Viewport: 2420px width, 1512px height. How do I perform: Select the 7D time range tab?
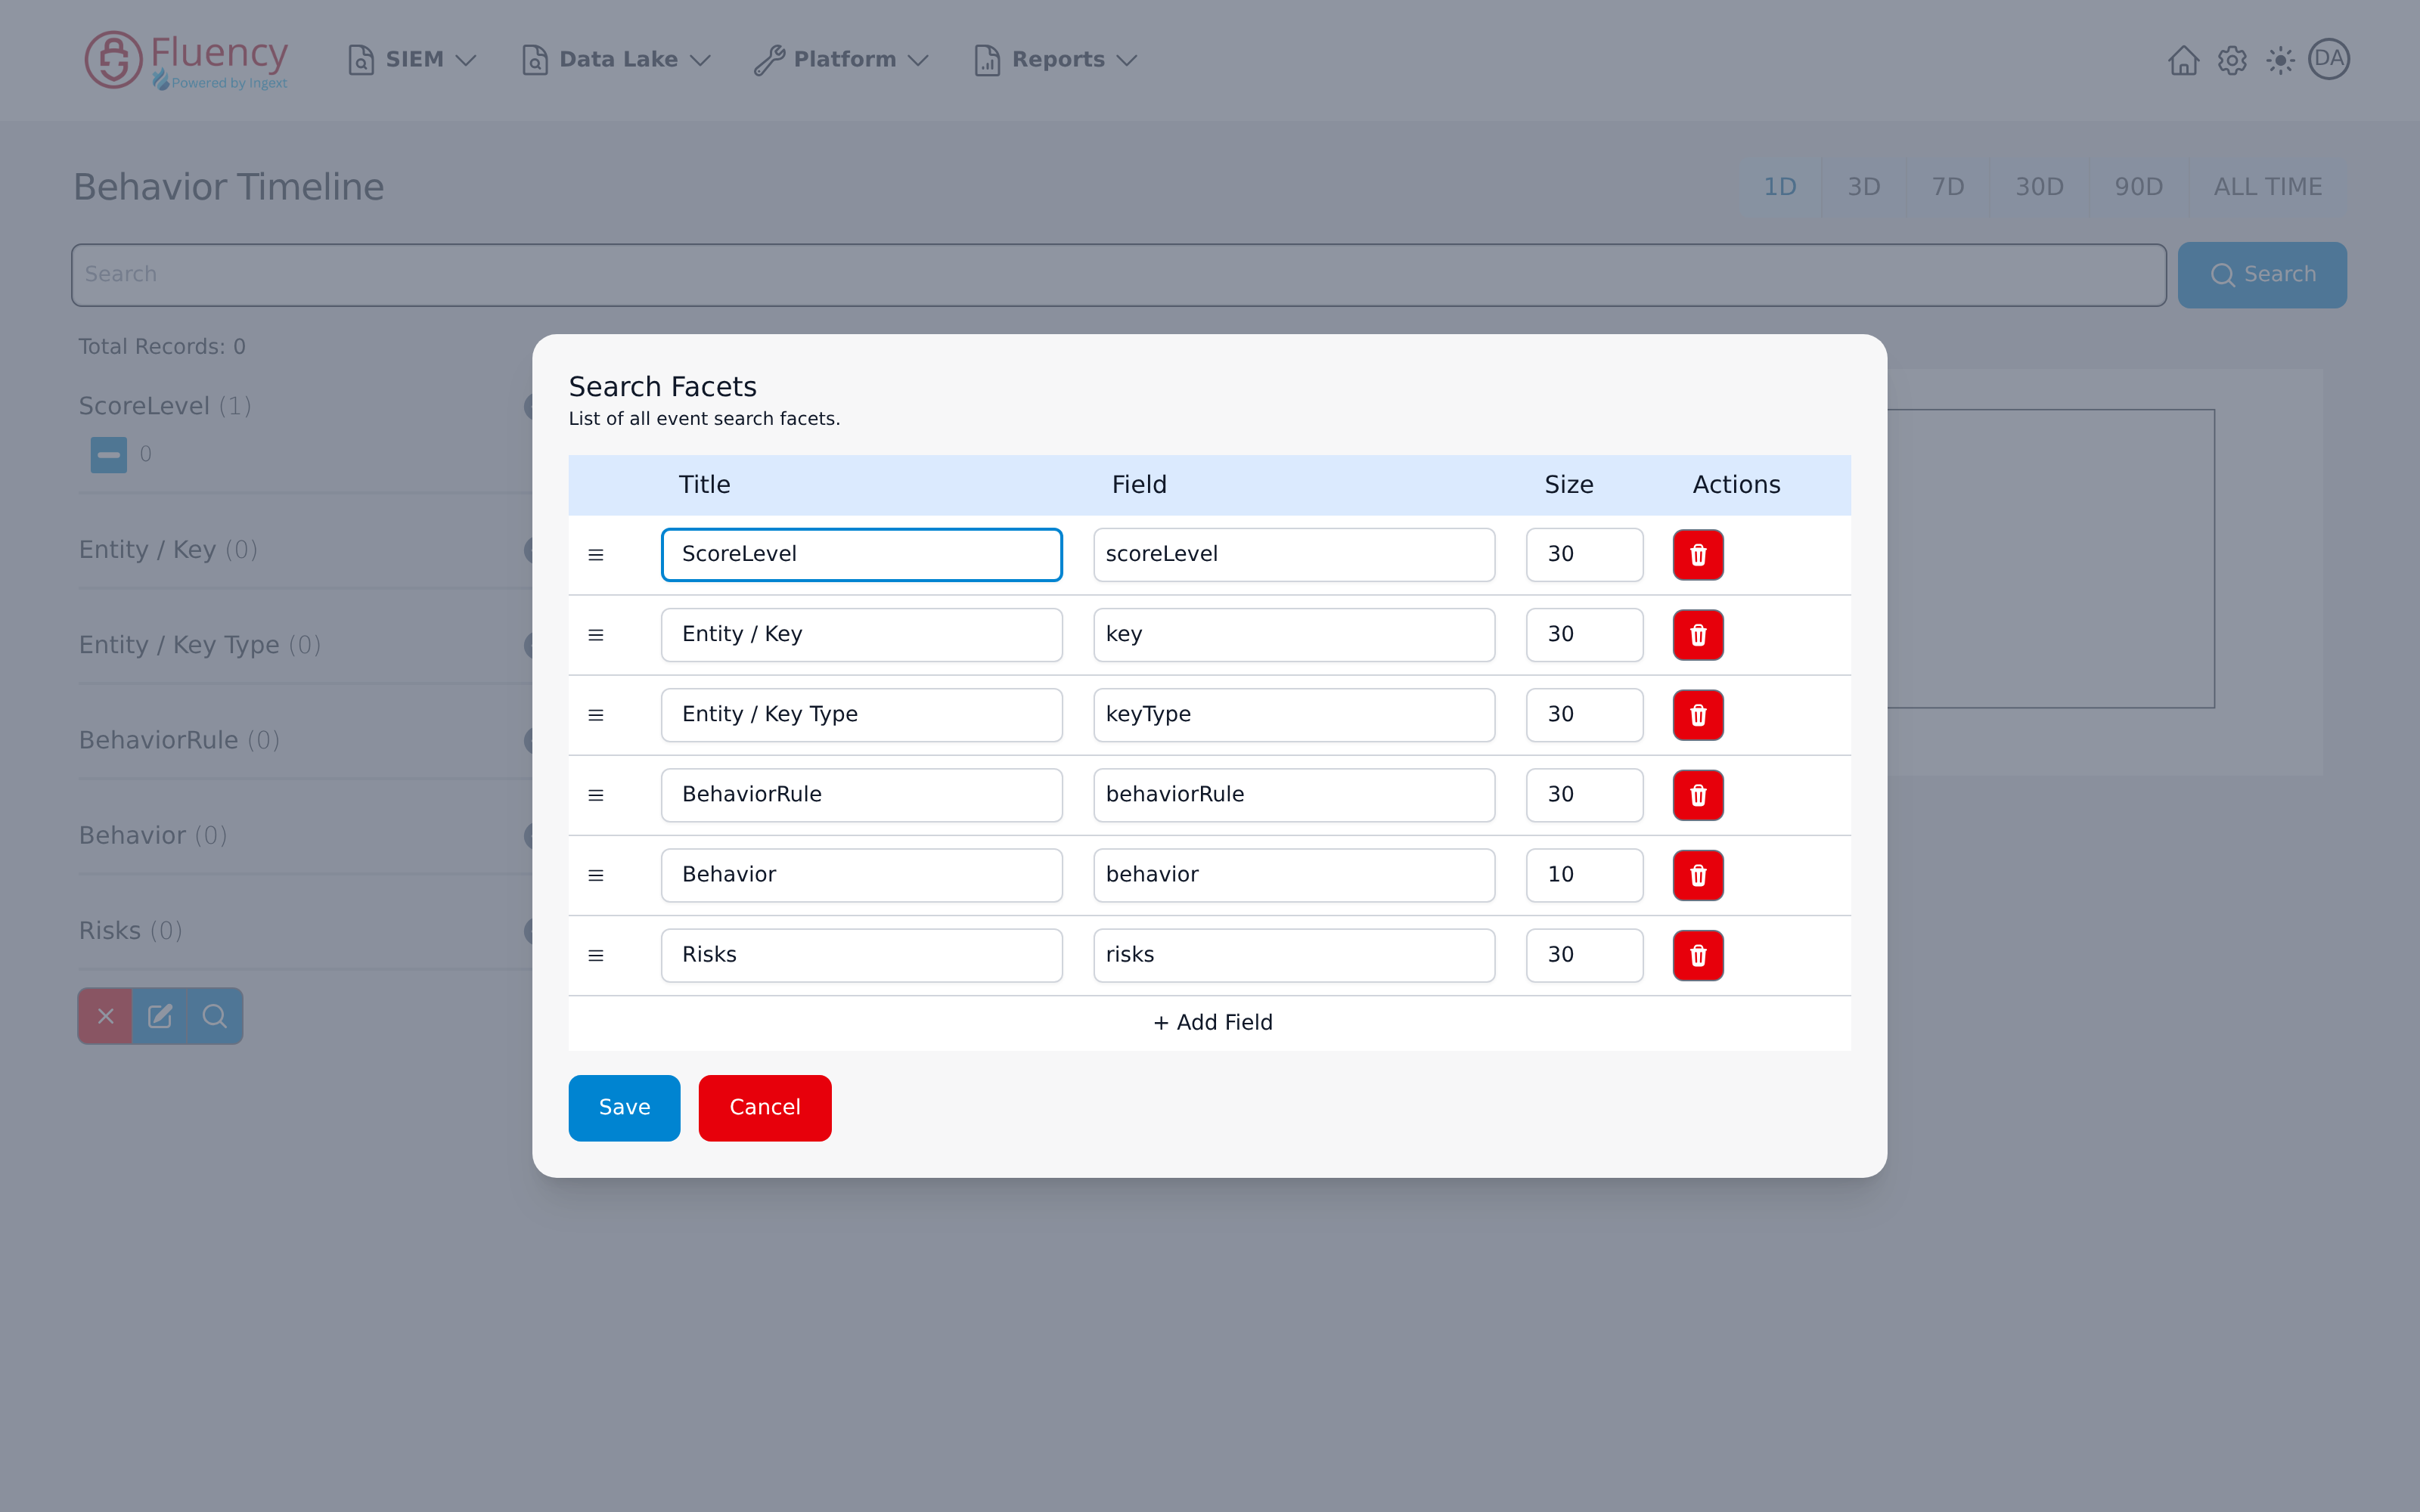(1948, 187)
